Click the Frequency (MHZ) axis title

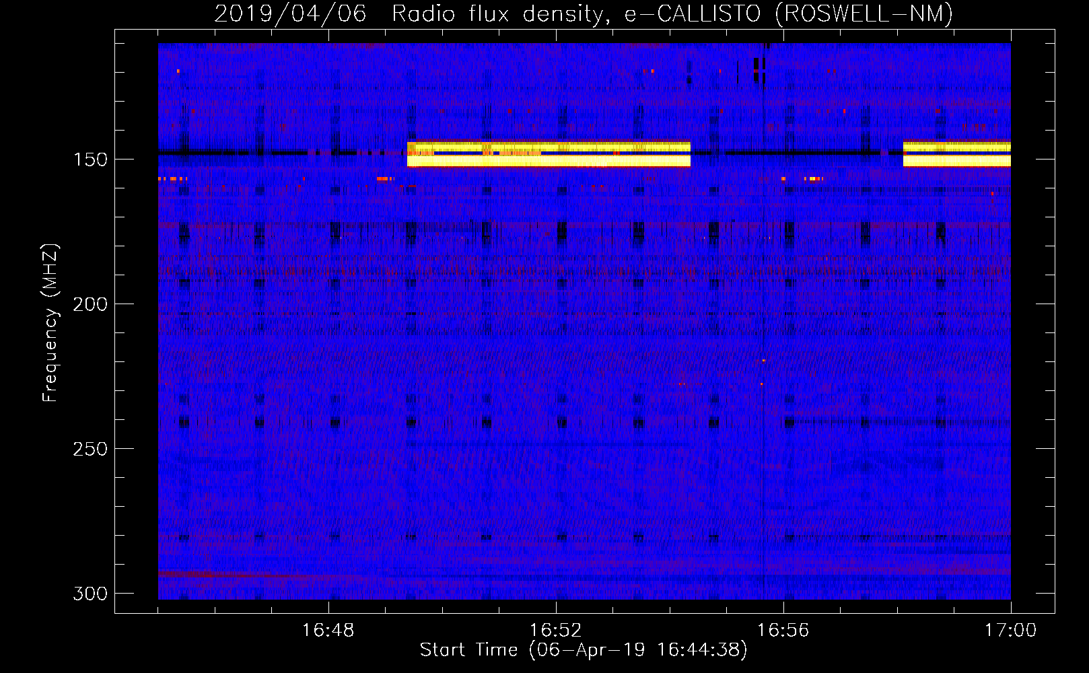50,323
